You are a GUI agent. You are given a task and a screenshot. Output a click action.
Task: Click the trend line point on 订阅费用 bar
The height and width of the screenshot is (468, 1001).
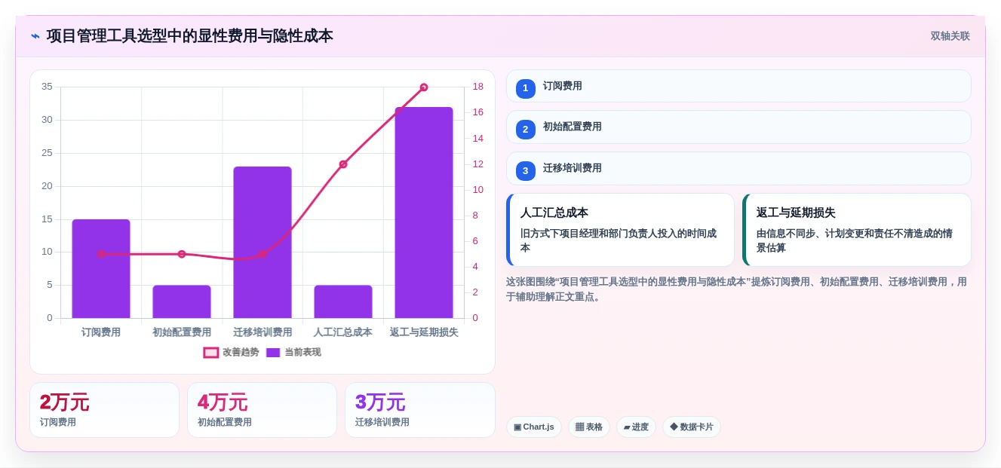tap(101, 254)
